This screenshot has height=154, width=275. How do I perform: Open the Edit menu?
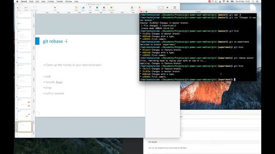point(37,1)
